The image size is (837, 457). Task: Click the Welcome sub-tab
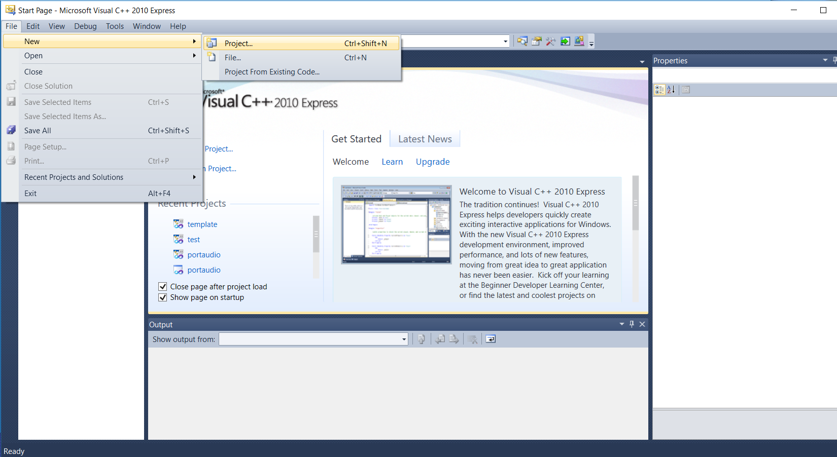pyautogui.click(x=351, y=162)
